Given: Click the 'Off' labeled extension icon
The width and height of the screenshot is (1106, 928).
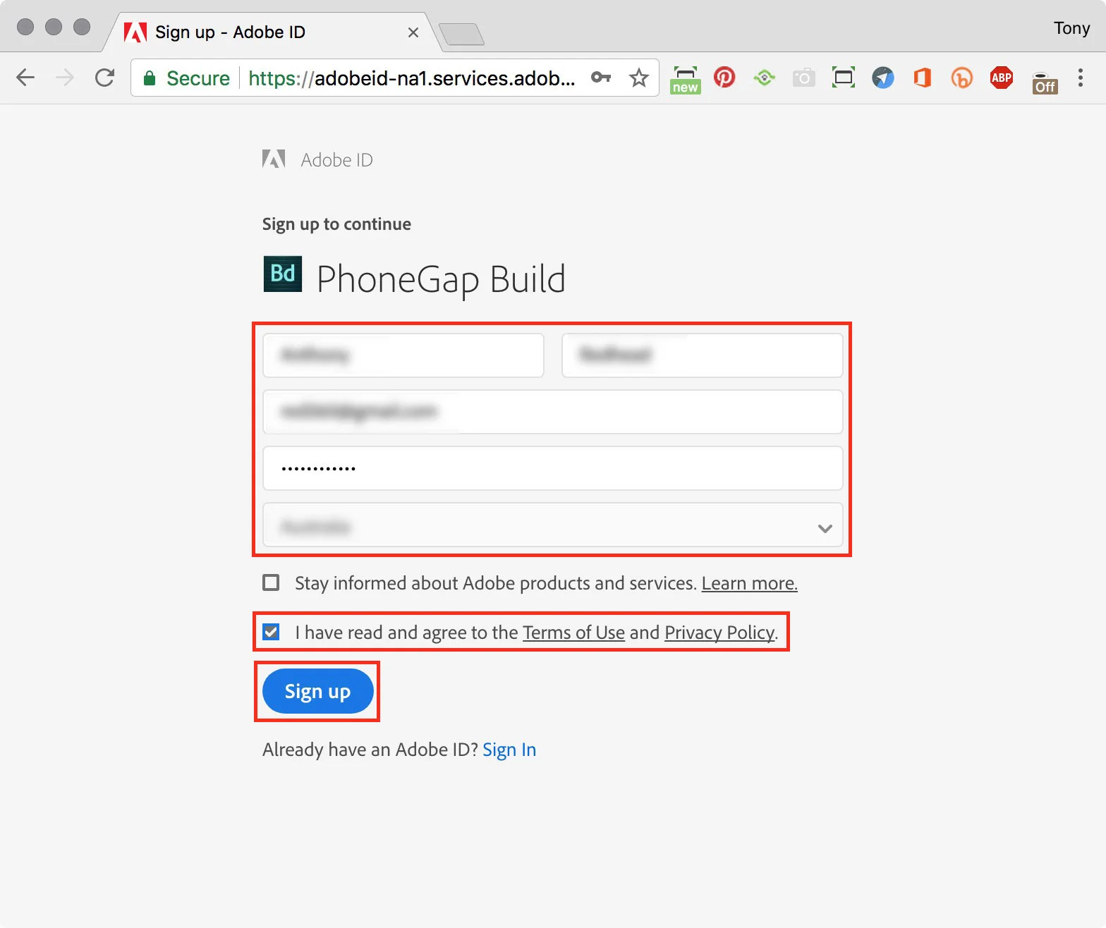Looking at the screenshot, I should 1045,83.
